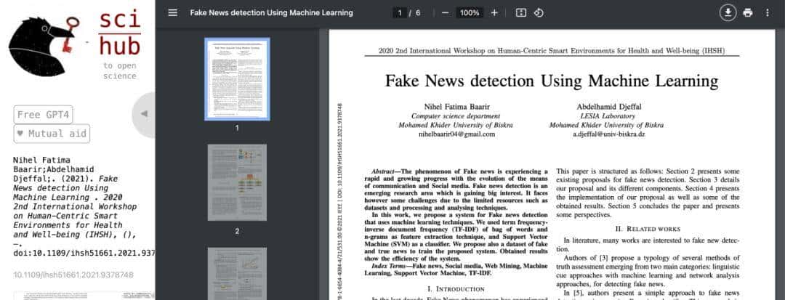Click the total page count 6
The height and width of the screenshot is (300, 785).
(418, 13)
